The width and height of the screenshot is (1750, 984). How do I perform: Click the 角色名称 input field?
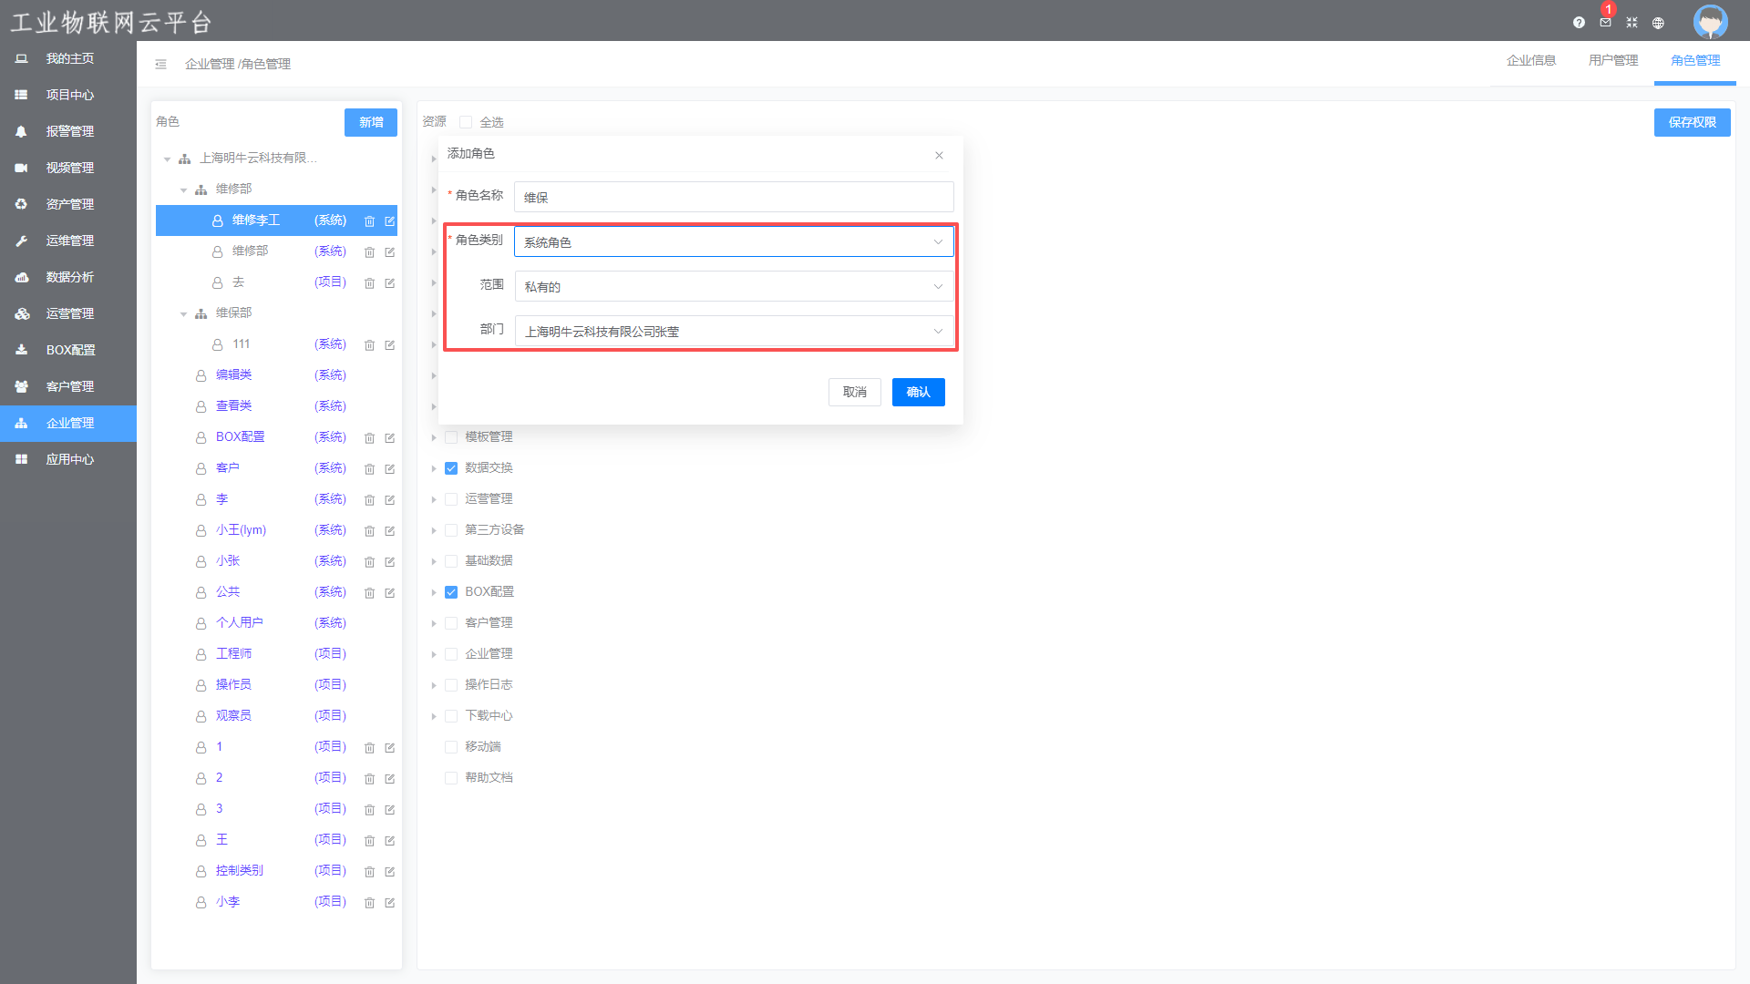pyautogui.click(x=734, y=198)
